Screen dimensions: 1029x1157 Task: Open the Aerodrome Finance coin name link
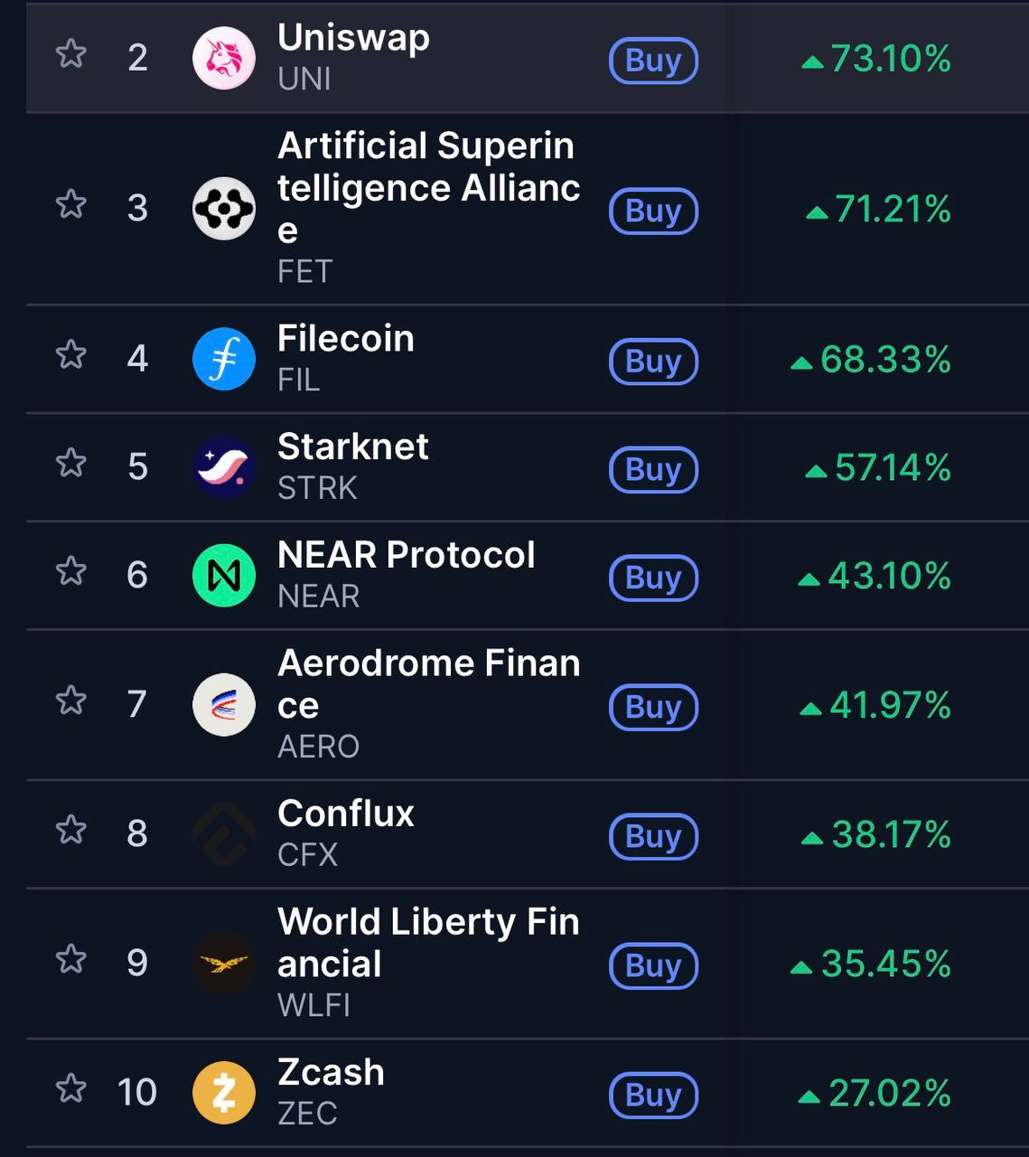pos(427,684)
